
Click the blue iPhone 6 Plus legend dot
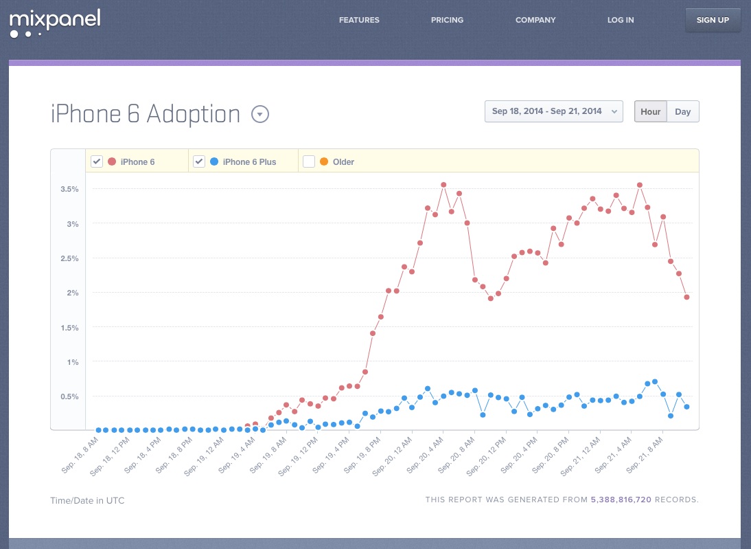[x=214, y=161]
